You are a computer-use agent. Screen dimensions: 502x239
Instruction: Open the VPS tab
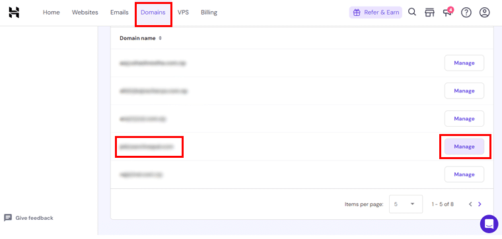183,13
